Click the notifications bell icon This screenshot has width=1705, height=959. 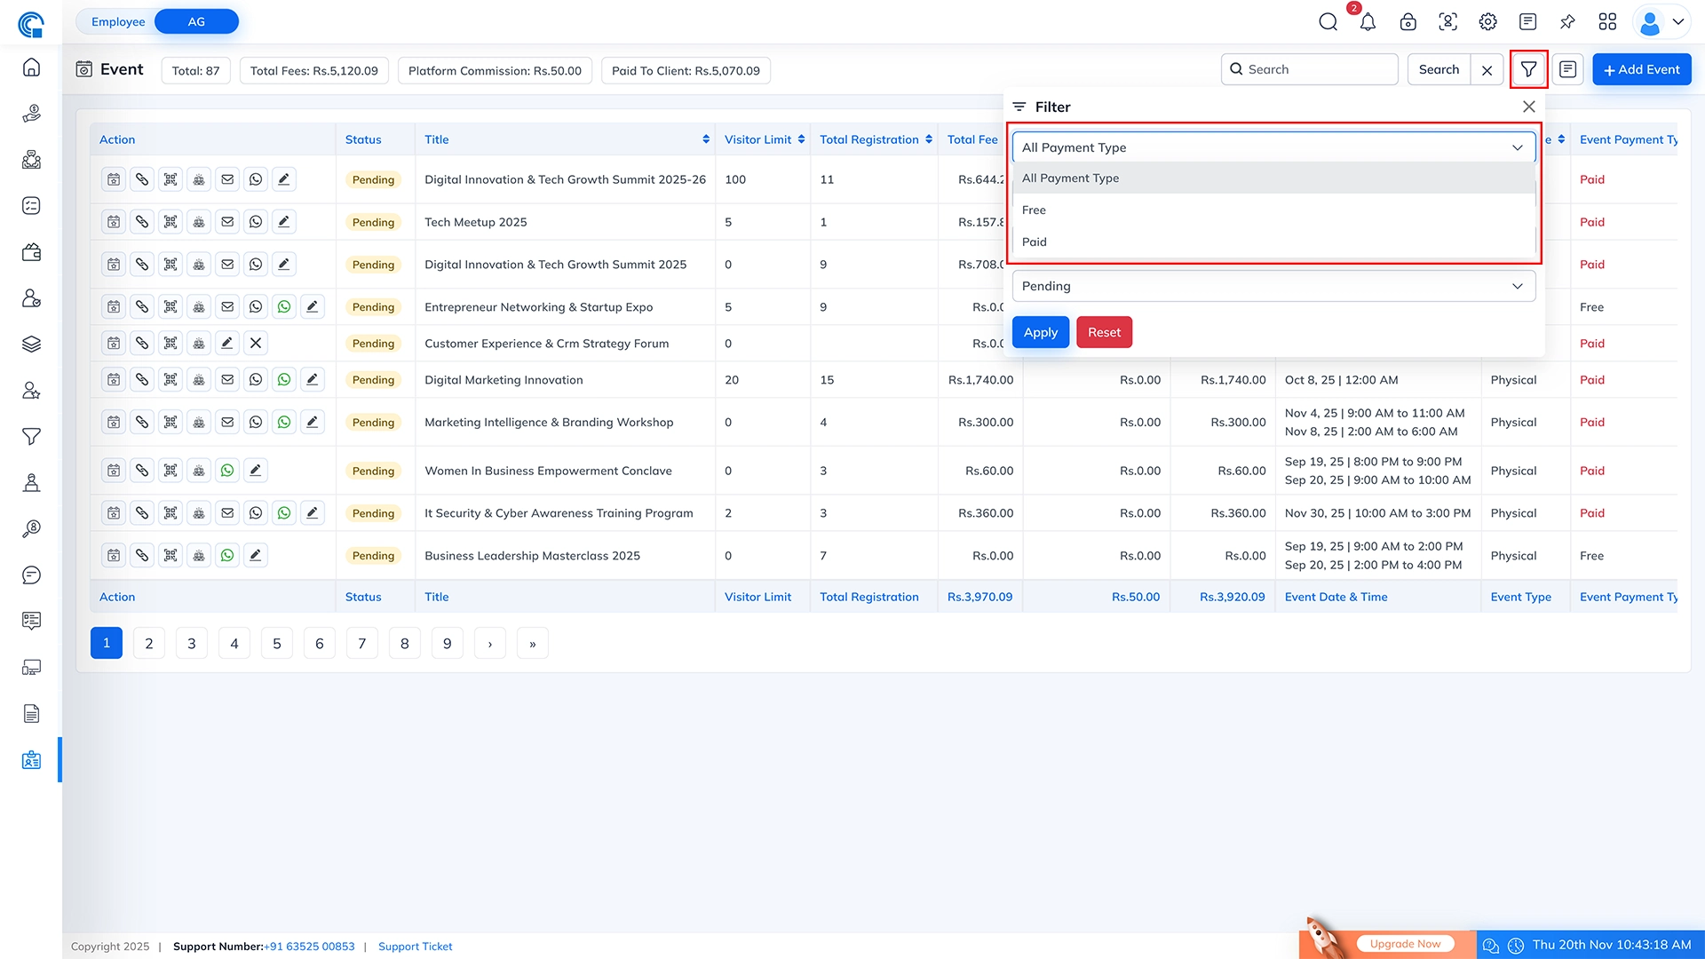[x=1368, y=22]
